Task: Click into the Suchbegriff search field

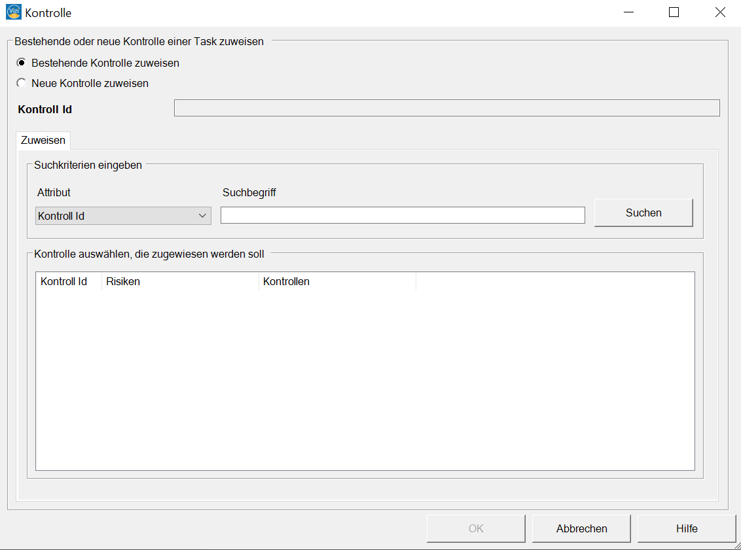Action: (x=403, y=215)
